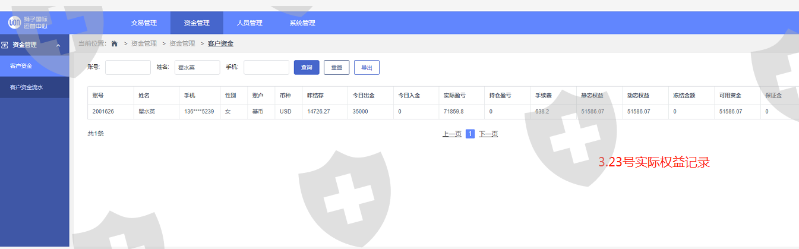Viewport: 799px width, 249px height.
Task: Open the 交易管理 top menu
Action: (144, 23)
